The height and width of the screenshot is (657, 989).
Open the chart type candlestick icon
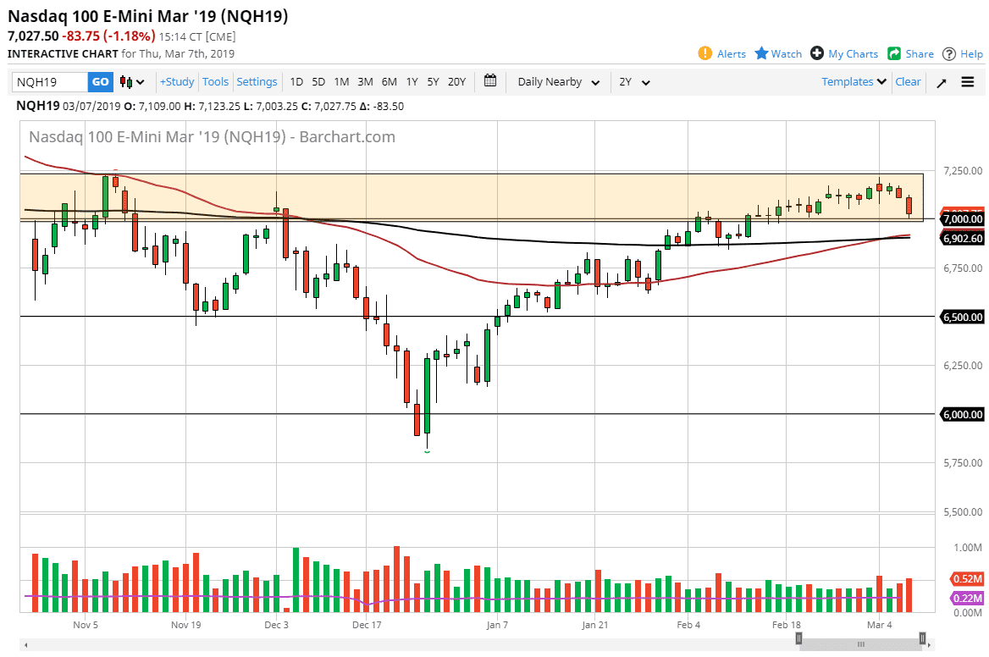coord(125,81)
